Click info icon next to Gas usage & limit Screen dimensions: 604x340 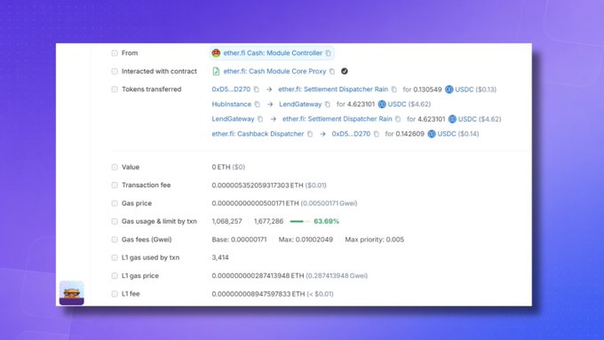[115, 221]
